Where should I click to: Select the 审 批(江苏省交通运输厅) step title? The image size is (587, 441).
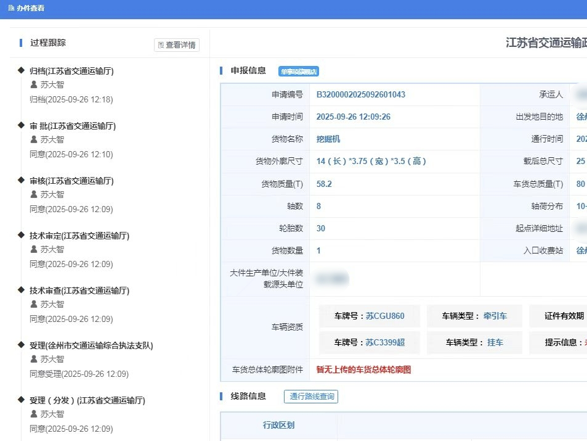coord(73,126)
